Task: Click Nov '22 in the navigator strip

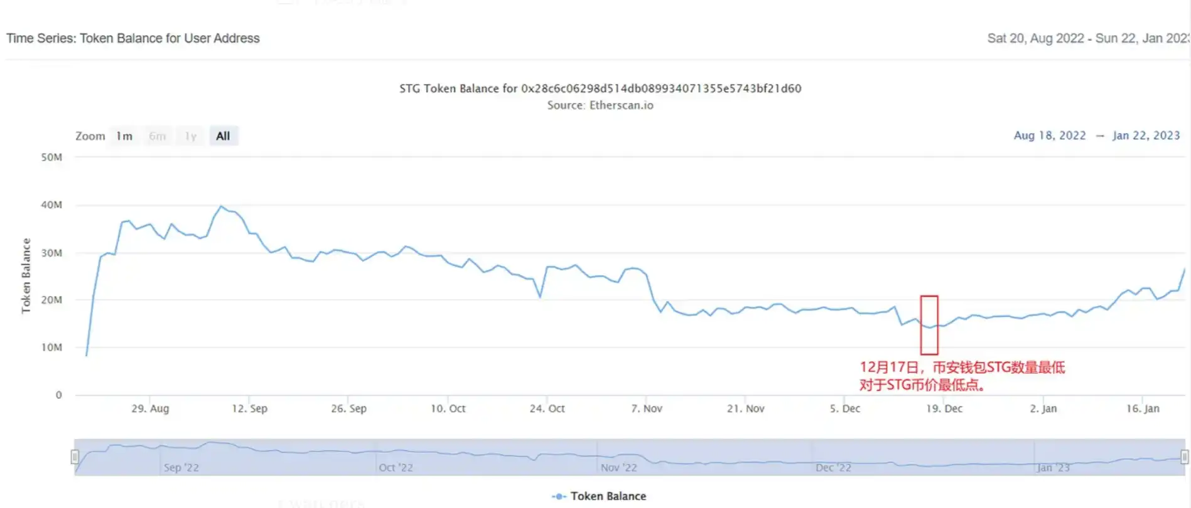Action: pos(618,467)
